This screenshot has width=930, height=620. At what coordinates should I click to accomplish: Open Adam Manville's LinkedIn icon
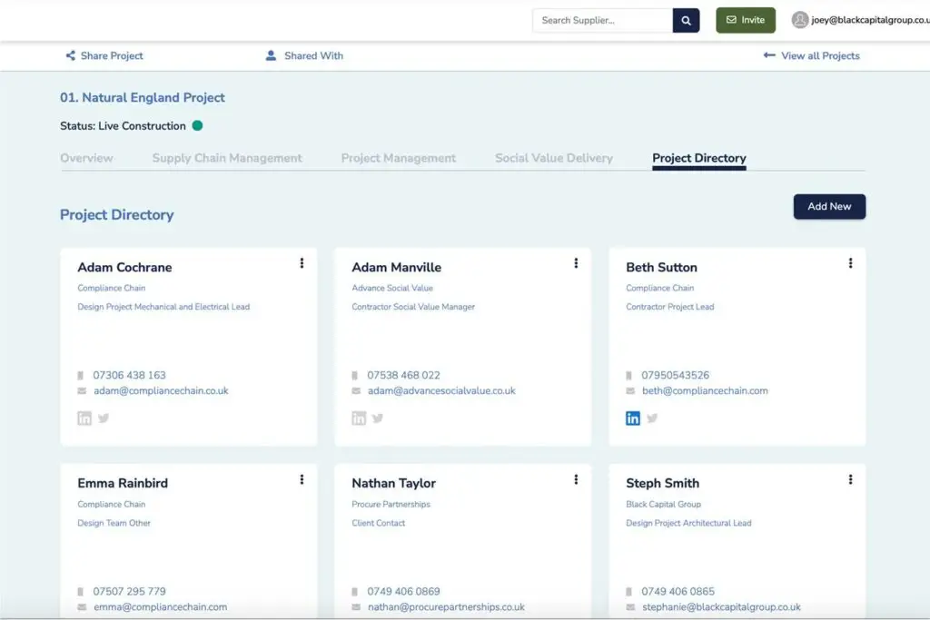[358, 418]
